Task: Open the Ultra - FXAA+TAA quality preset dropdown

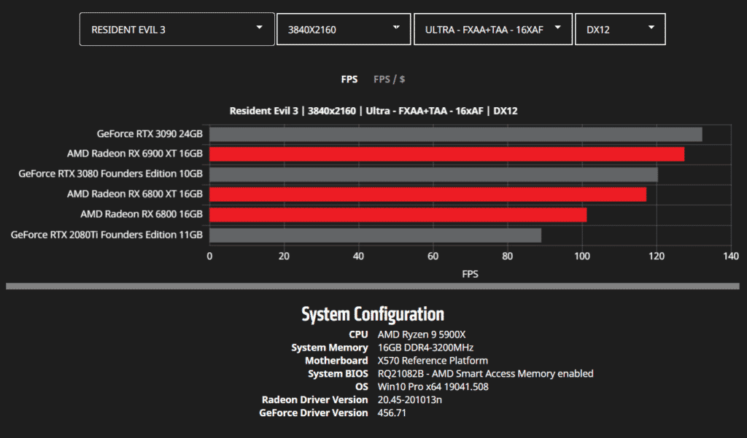Action: point(492,29)
